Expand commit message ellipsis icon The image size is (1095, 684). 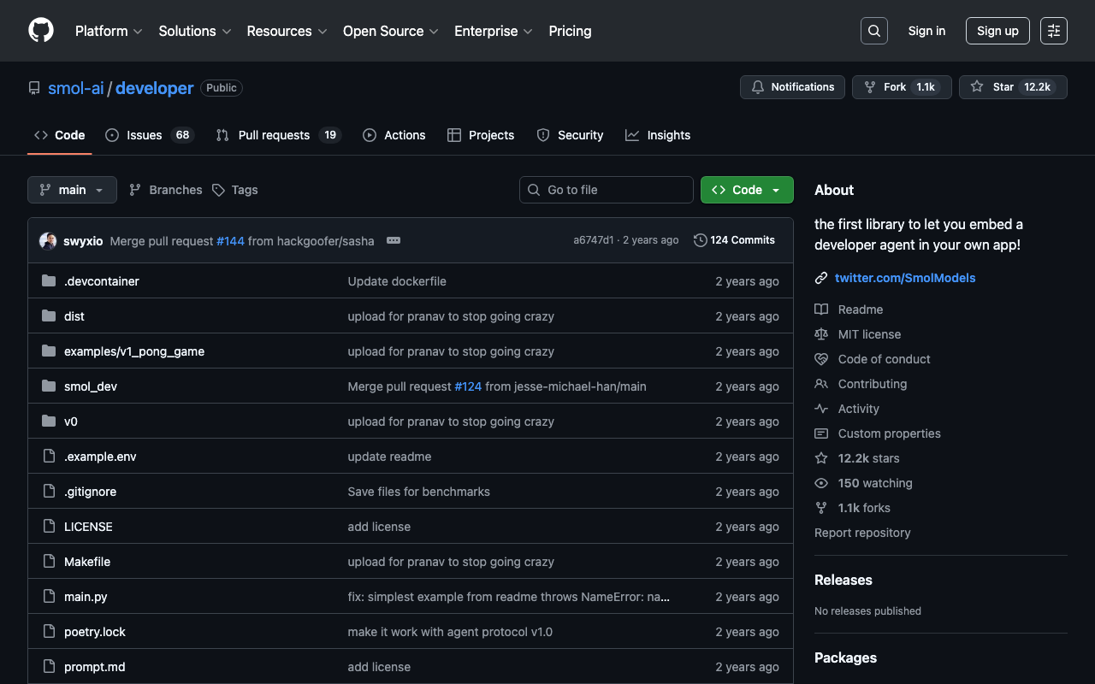point(394,241)
